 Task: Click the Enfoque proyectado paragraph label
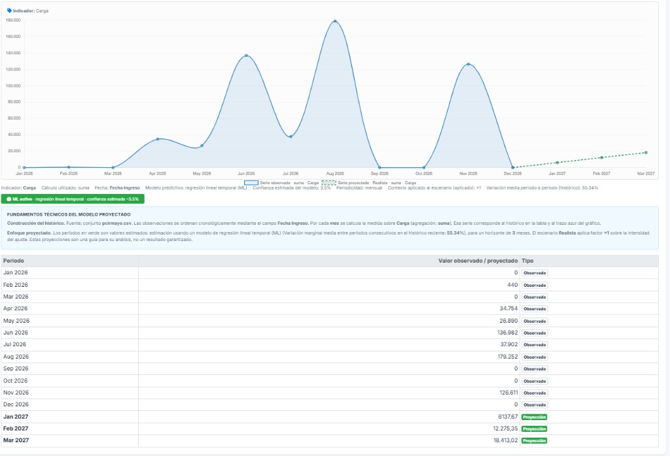[x=29, y=233]
